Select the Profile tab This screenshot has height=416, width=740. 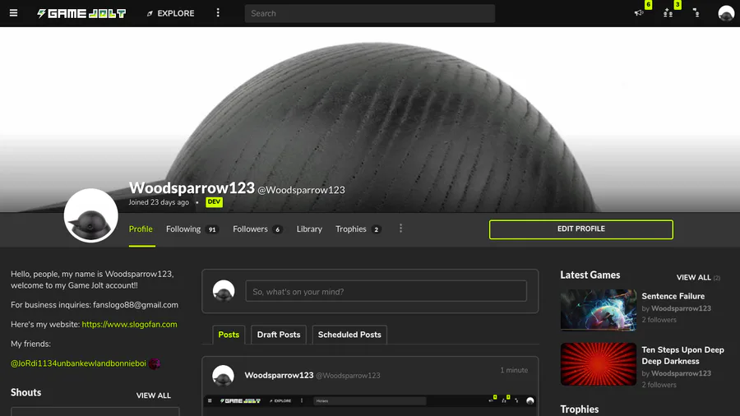(141, 229)
